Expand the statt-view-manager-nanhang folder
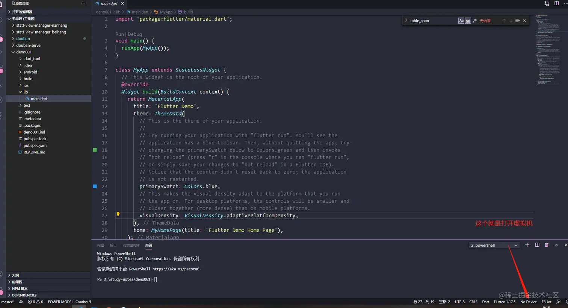 (x=48, y=25)
